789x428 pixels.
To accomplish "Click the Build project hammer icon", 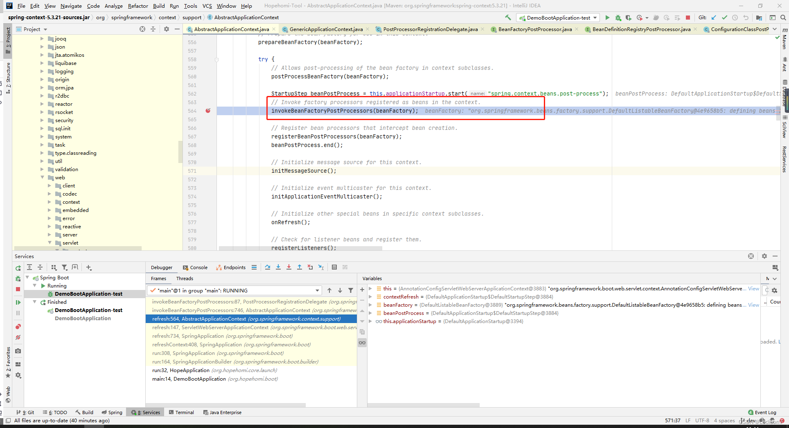I will [x=508, y=18].
